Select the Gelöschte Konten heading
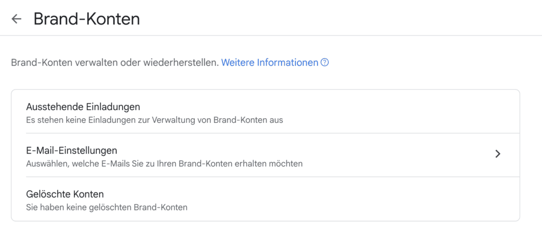 [x=65, y=194]
